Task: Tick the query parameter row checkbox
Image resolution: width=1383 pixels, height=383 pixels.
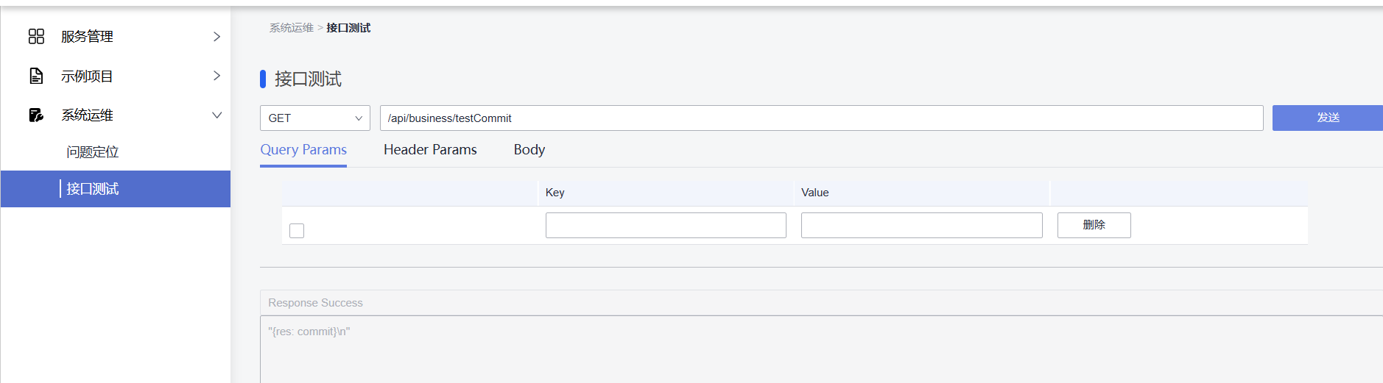Action: coord(297,231)
